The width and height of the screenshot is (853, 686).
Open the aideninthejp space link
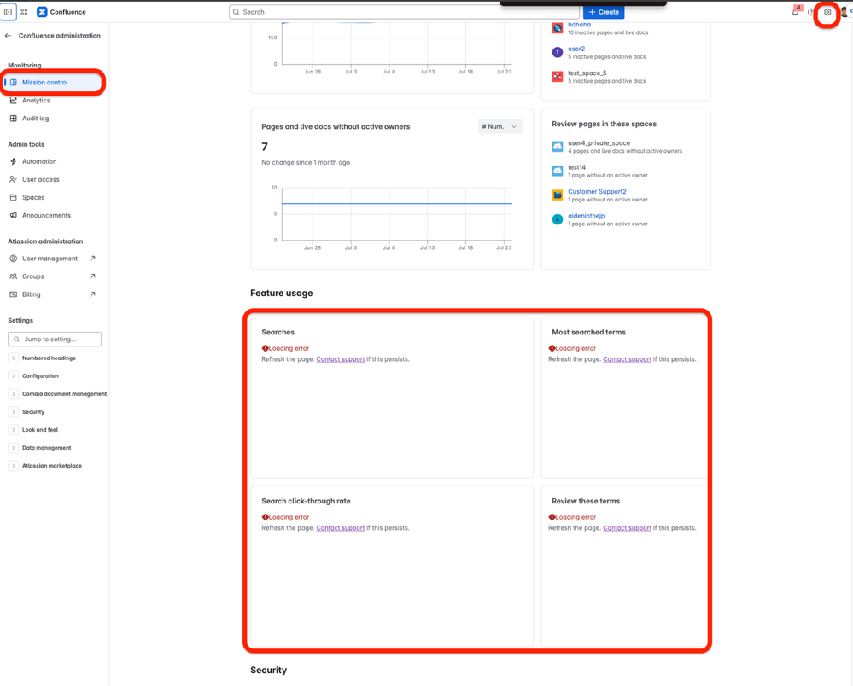pyautogui.click(x=586, y=216)
